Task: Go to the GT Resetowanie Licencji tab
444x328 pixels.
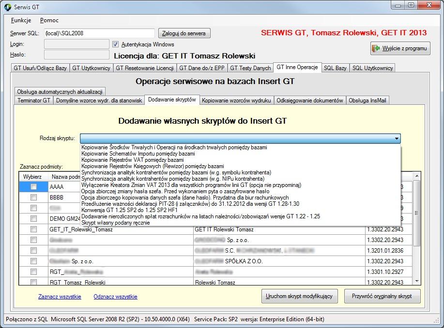Action: click(145, 68)
